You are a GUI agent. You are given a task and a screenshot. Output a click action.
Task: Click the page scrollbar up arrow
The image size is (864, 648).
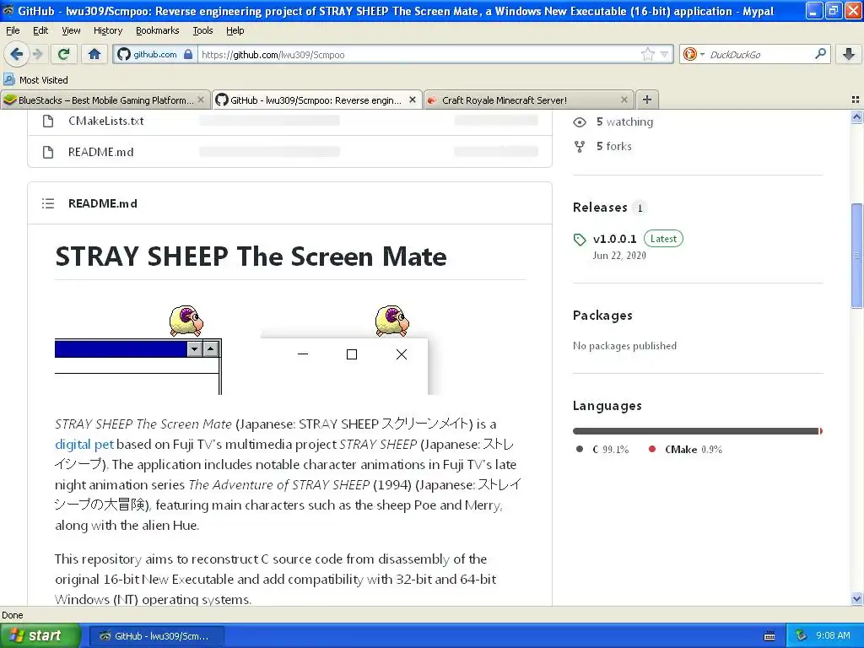856,116
